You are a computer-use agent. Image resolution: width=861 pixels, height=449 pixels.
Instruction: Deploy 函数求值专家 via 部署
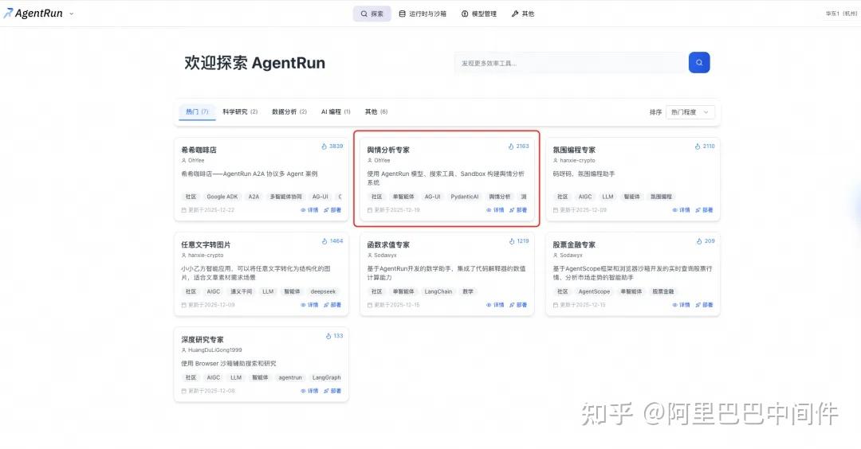point(518,305)
